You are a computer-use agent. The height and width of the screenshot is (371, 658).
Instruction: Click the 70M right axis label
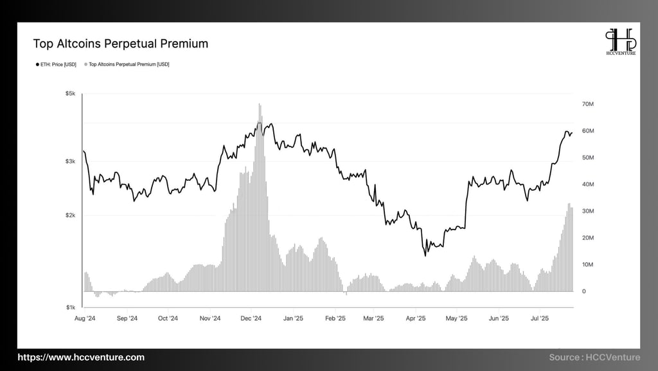(588, 104)
